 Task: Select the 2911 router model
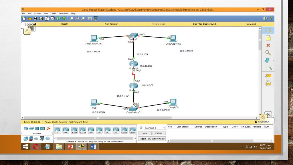(108, 130)
